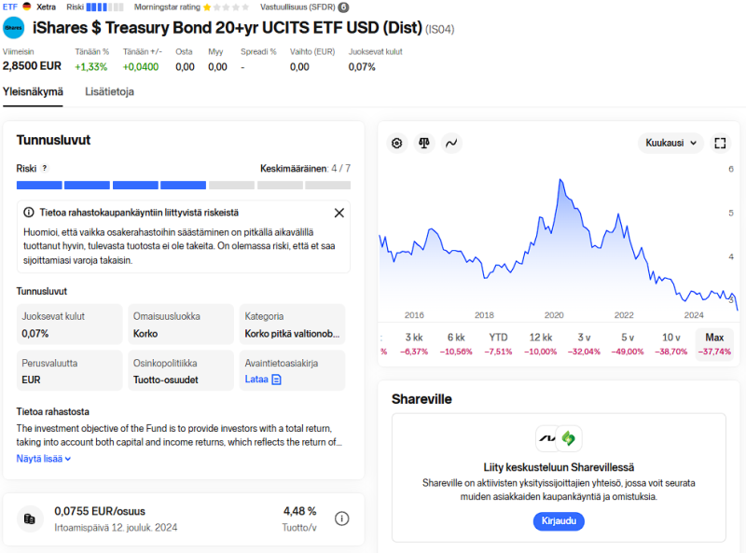
Task: Click the 2022 label on chart axis
Action: (624, 315)
